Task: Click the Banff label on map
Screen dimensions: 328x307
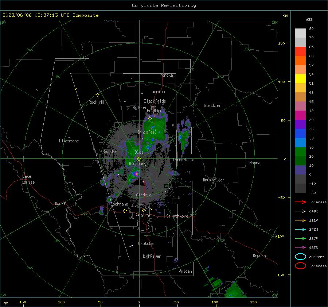Action: (x=60, y=203)
